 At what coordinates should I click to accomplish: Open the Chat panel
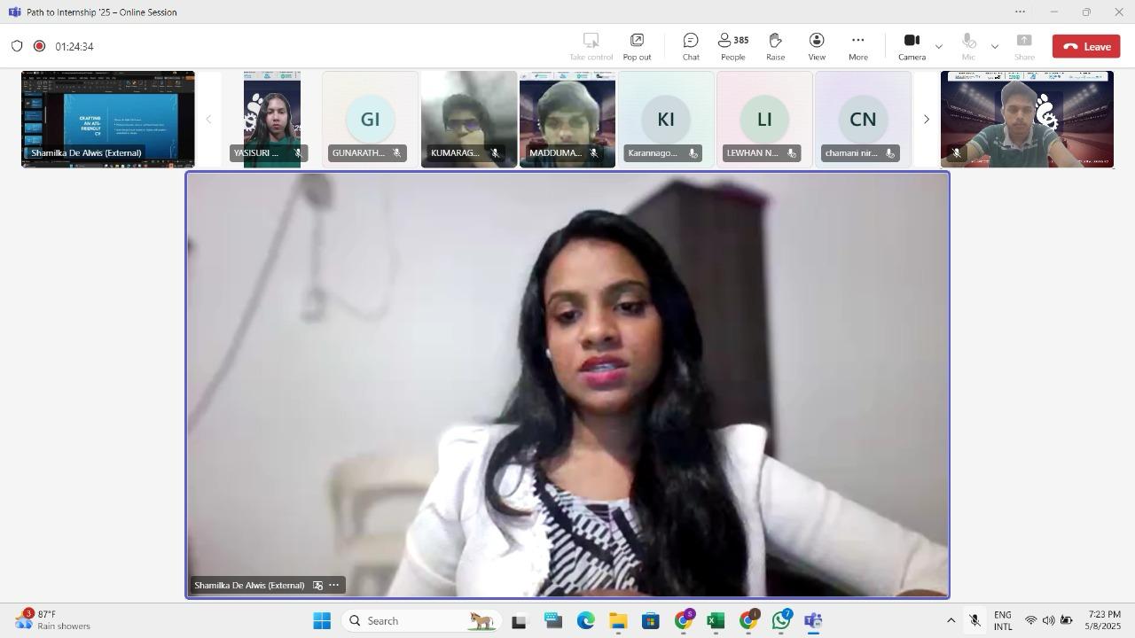(690, 46)
